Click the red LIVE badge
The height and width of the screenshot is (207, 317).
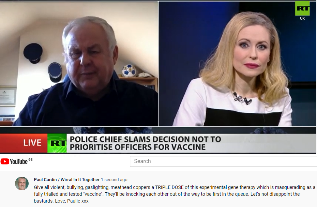click(24, 143)
